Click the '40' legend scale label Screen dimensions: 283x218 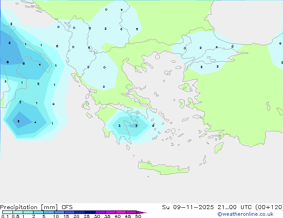click(117, 216)
